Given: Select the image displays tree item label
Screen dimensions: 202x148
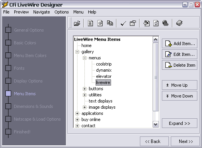Looking at the screenshot, I should (102, 107).
